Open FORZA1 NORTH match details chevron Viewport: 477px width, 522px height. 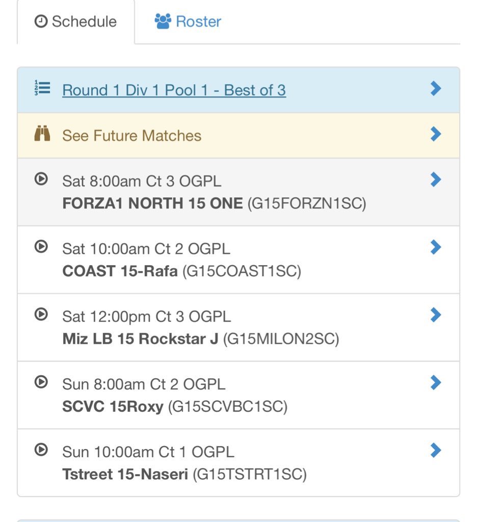tap(435, 180)
